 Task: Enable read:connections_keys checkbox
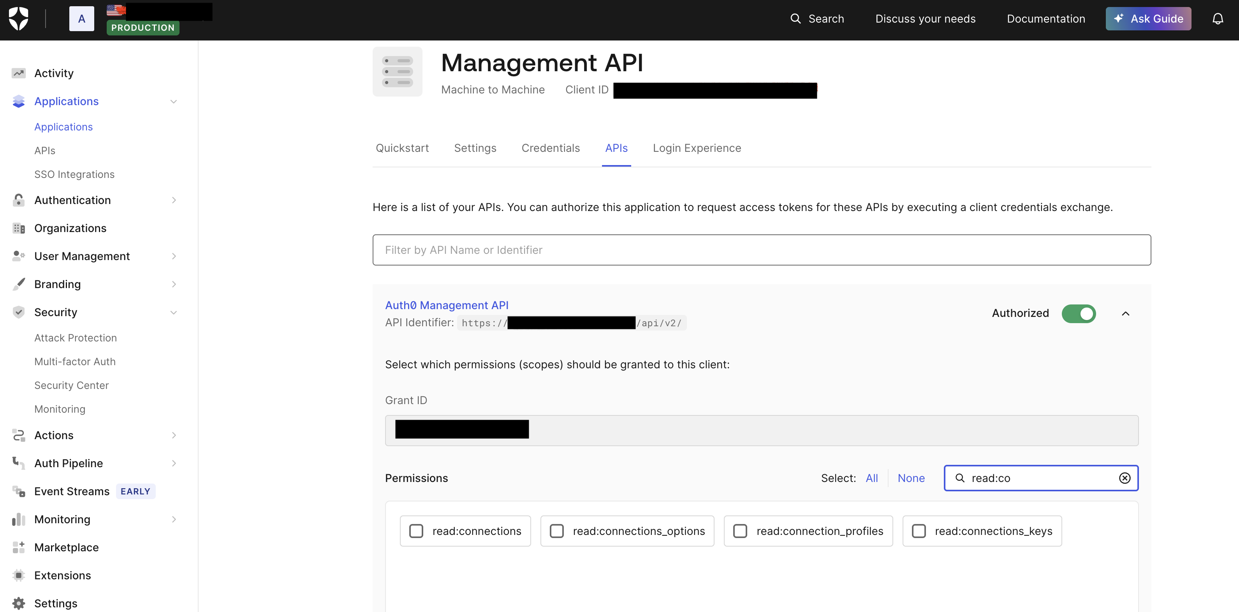tap(919, 531)
